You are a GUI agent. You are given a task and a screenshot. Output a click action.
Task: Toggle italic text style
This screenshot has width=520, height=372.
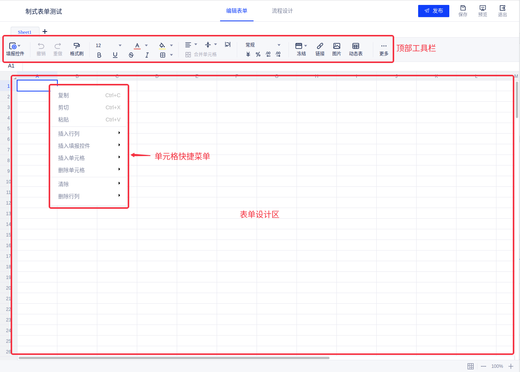147,55
